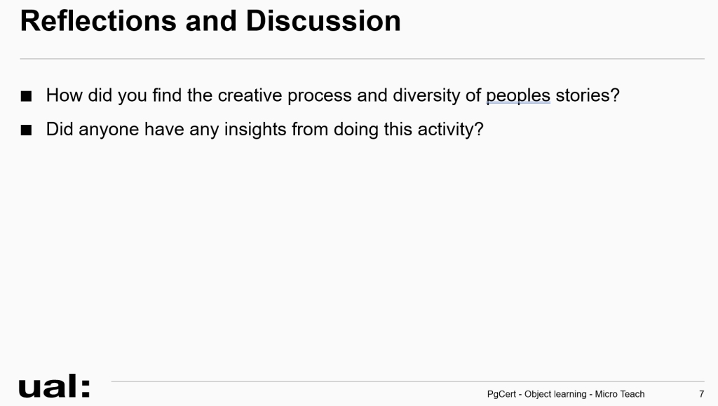This screenshot has width=718, height=406.
Task: Click "Micro Teach" in the footer
Action: 620,394
